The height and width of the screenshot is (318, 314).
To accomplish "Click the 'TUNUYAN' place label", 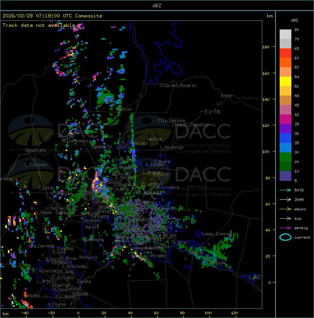I will tap(80, 294).
